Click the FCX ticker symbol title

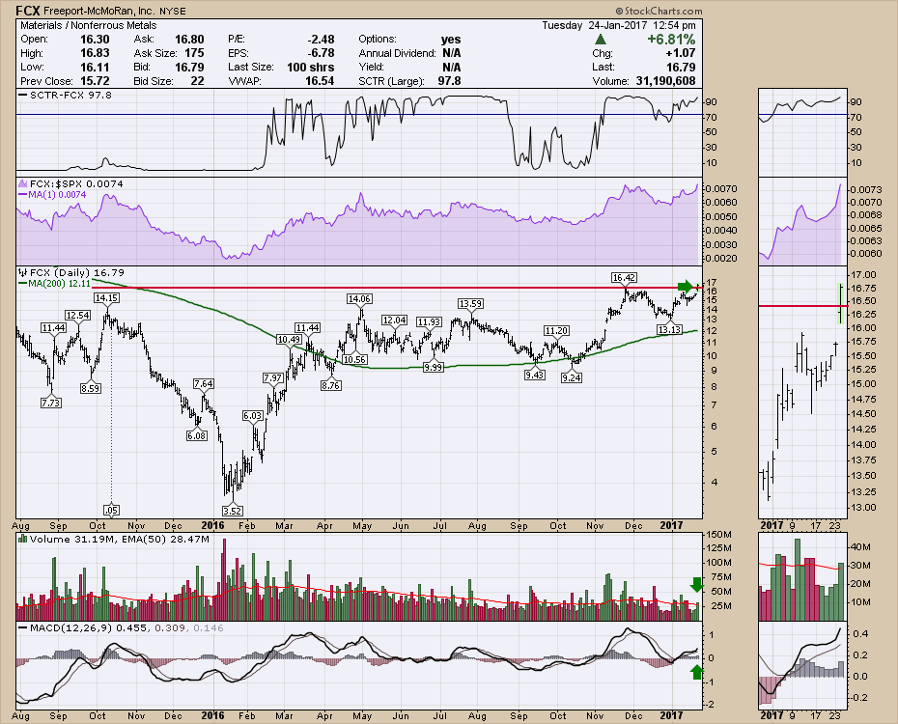pyautogui.click(x=29, y=11)
